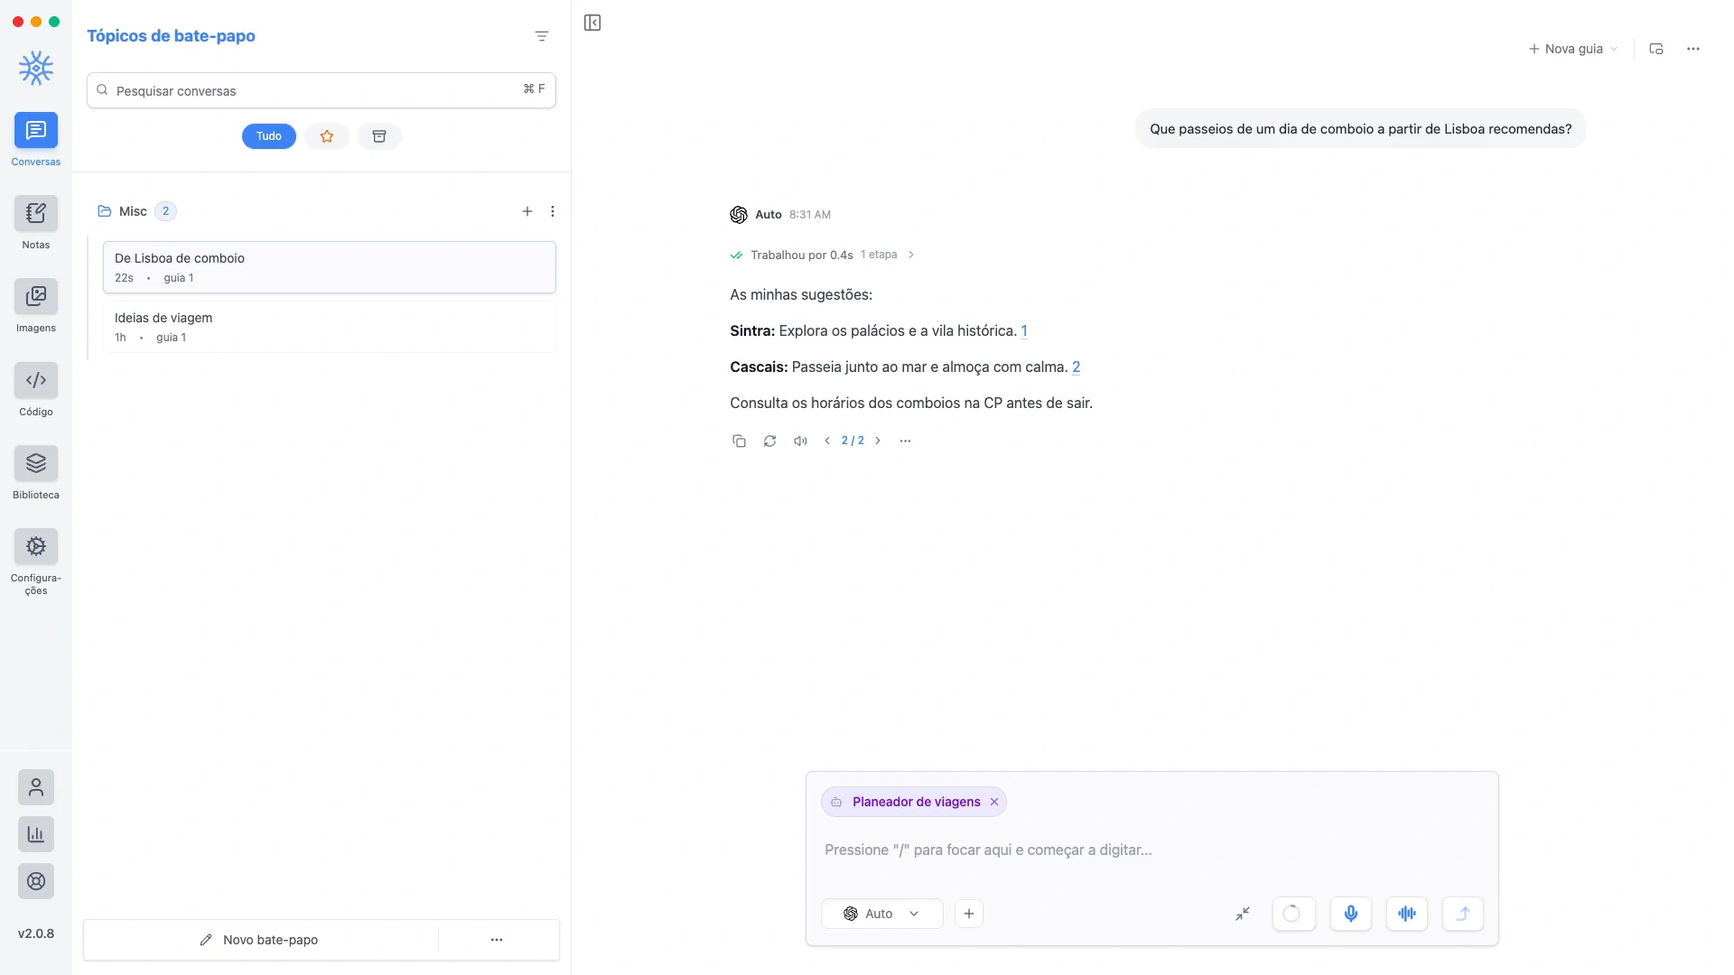Remove the Planeador de viagens tag

pos(994,802)
